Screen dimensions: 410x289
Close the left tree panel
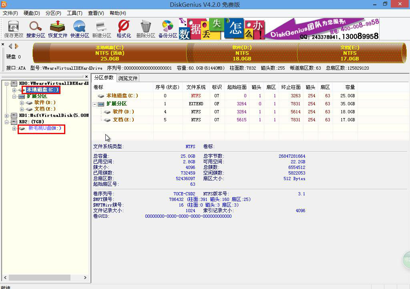point(86,76)
